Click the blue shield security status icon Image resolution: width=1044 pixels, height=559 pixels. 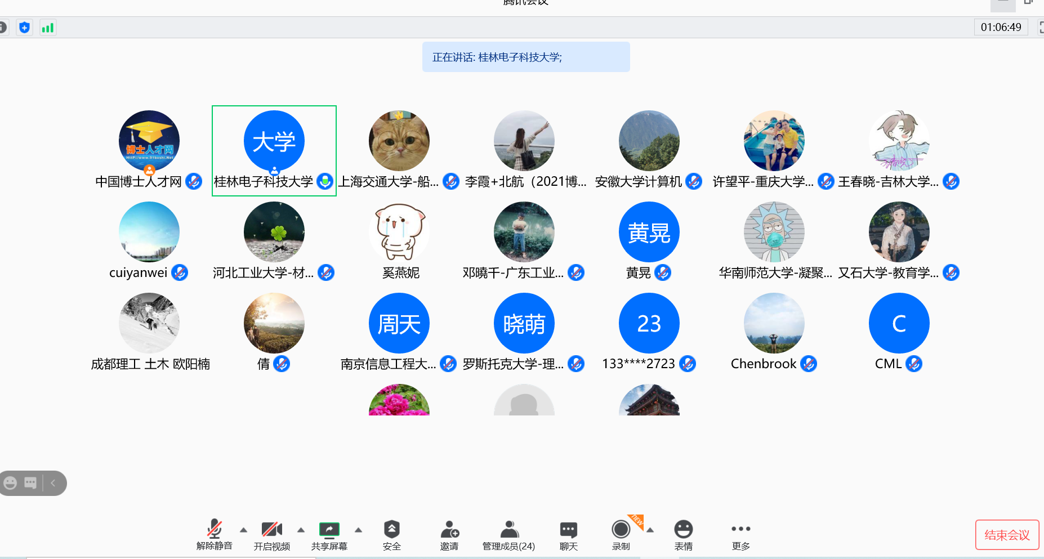pyautogui.click(x=24, y=27)
